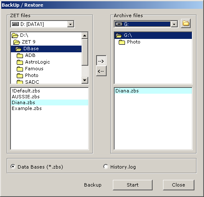Viewport: 204px width, 197px height.
Task: Open the ADB folder icon
Action: (x=20, y=56)
